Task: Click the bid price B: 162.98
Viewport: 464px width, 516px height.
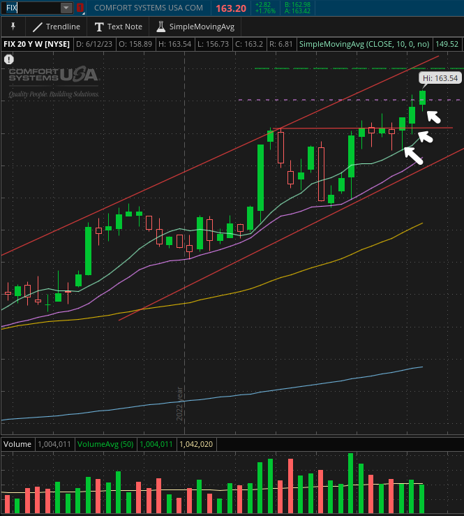Action: tap(298, 5)
